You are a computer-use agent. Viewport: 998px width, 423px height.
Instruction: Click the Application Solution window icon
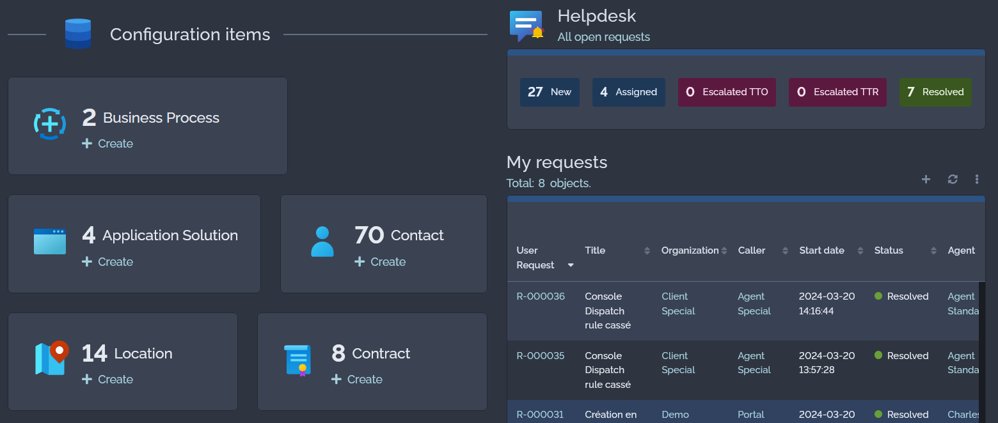point(49,242)
